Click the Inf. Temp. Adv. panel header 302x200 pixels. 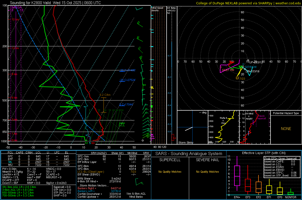[x=171, y=10]
